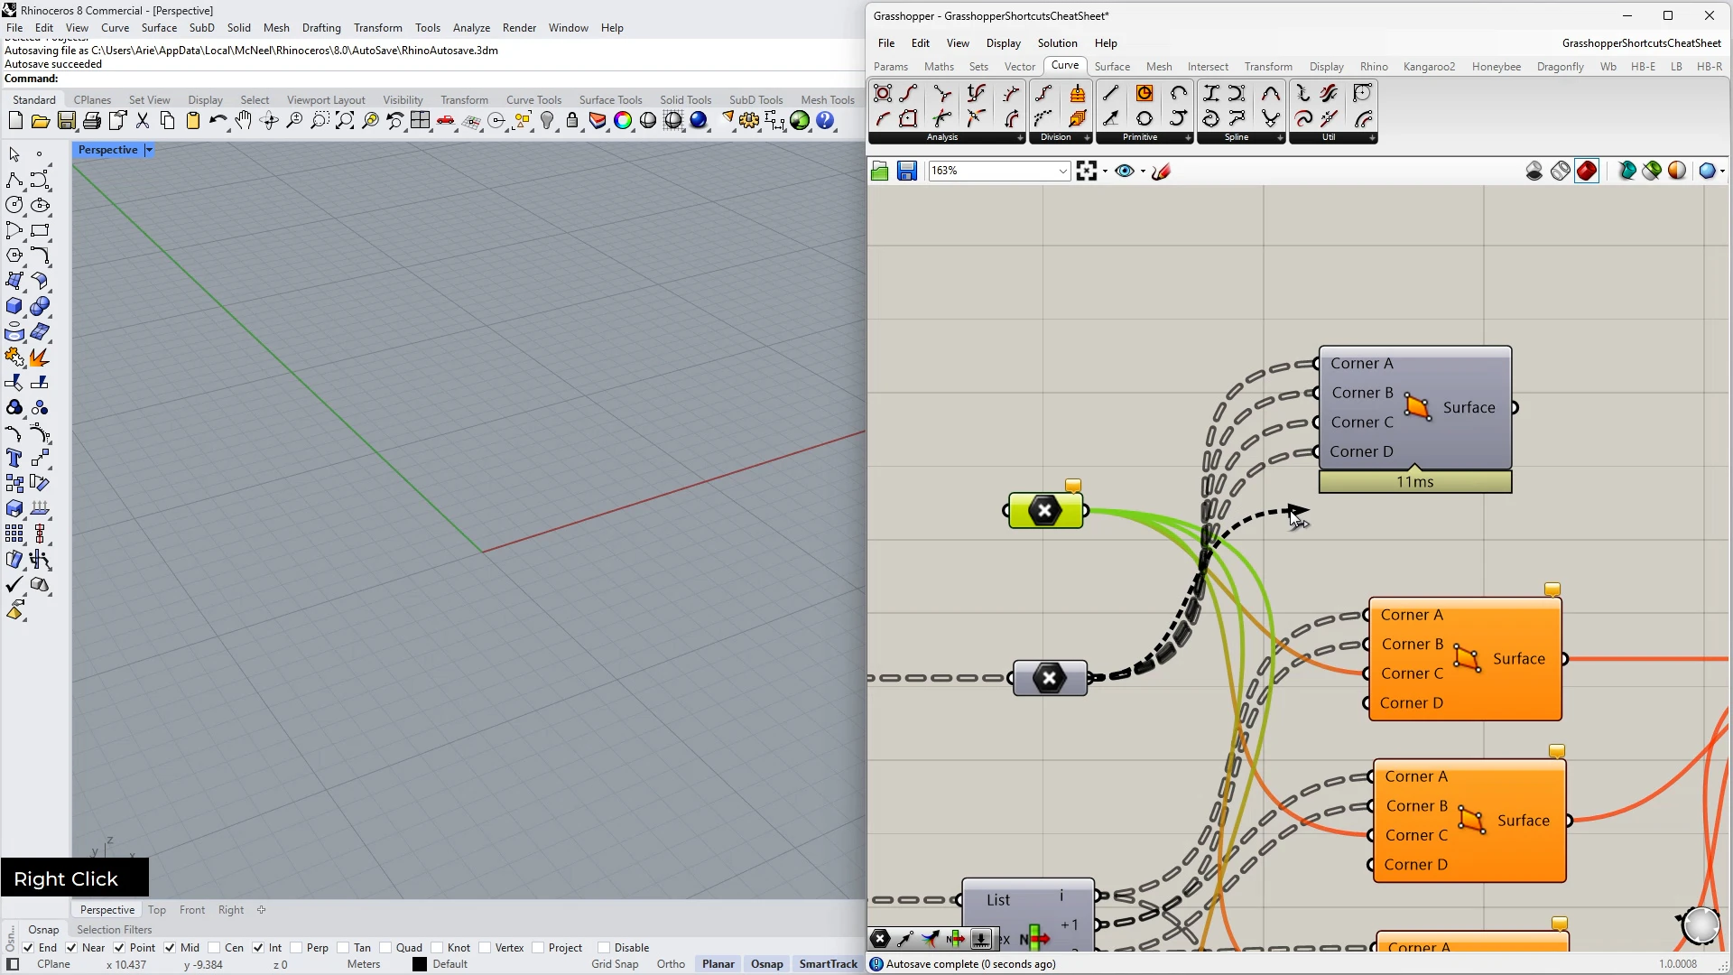Image resolution: width=1733 pixels, height=975 pixels.
Task: Click the black Default layer color swatch
Action: pos(420,964)
